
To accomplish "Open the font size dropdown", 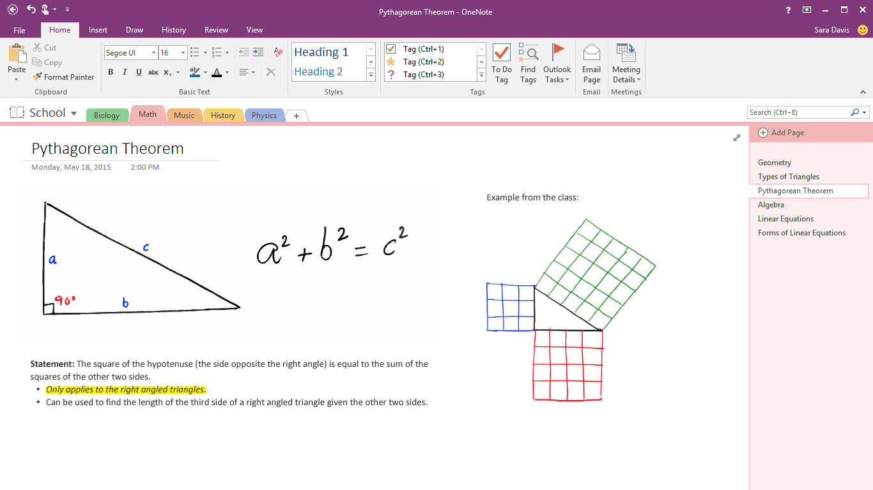I will (182, 52).
